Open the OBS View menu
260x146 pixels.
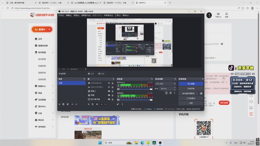tap(76, 15)
